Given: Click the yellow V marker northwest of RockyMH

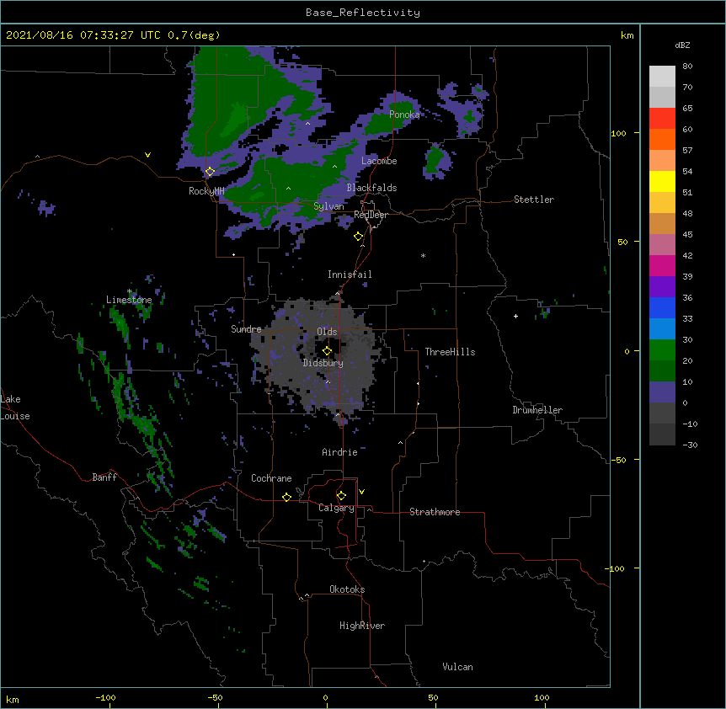Looking at the screenshot, I should 147,155.
